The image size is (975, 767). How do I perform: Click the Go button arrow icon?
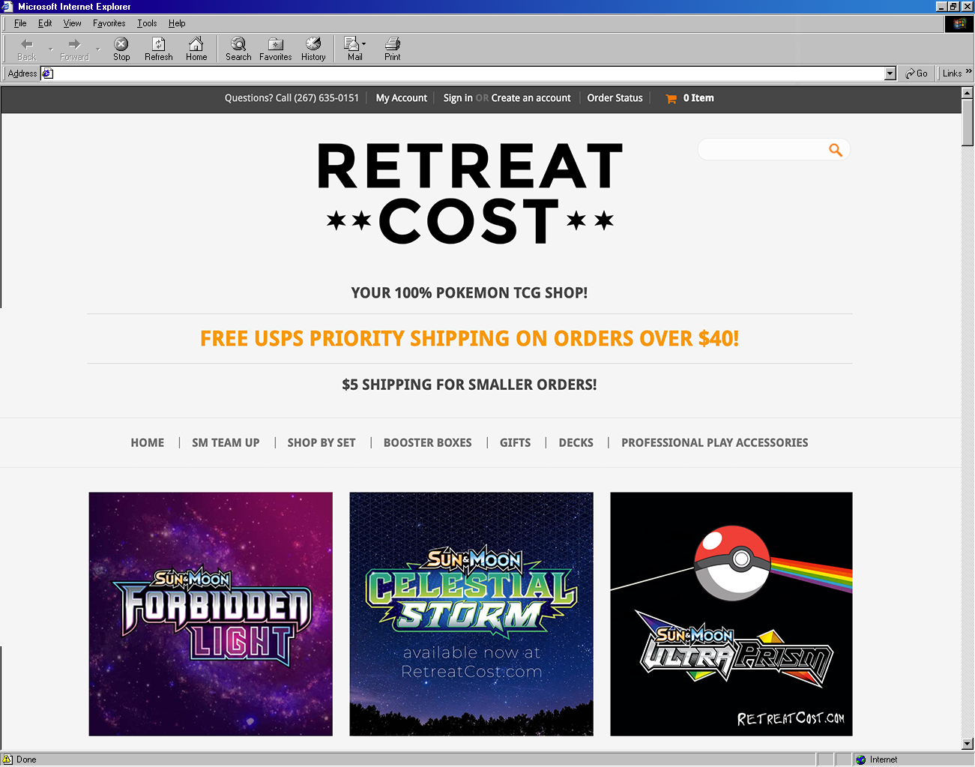[x=910, y=73]
